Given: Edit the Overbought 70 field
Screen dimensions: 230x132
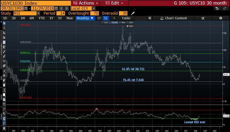Looking at the screenshot, I should tap(95, 13).
